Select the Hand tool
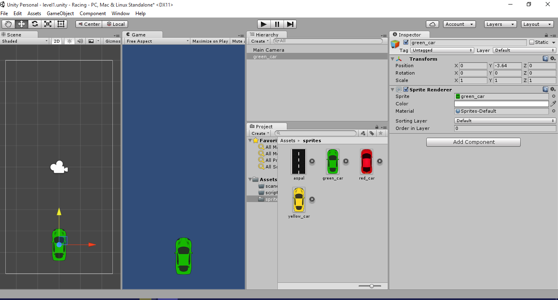The image size is (558, 300). coord(8,24)
